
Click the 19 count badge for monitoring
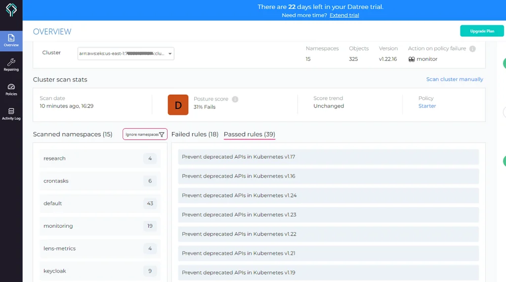coord(150,226)
